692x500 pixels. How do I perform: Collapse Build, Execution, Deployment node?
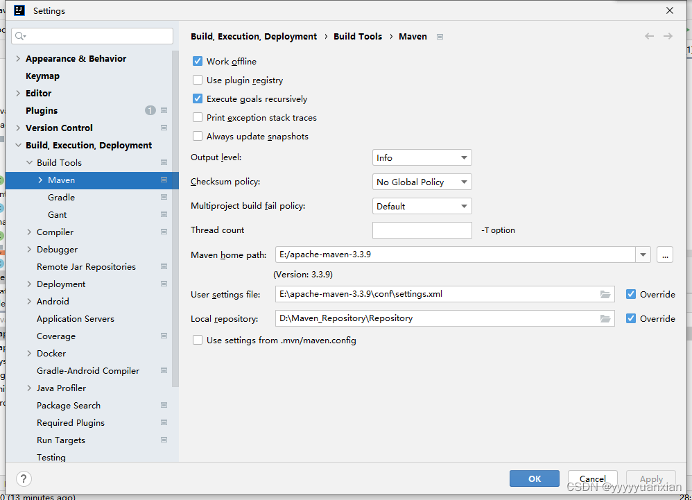pyautogui.click(x=18, y=145)
